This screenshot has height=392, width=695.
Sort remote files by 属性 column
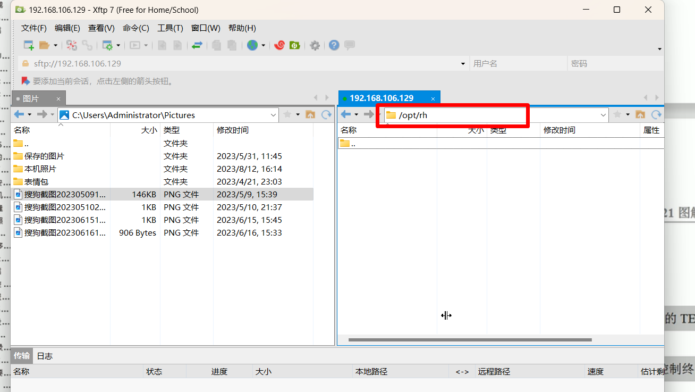(x=652, y=130)
